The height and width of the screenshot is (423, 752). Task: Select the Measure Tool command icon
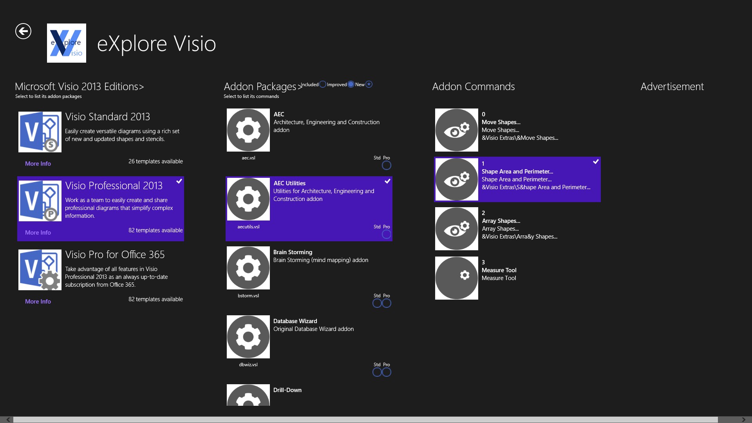click(456, 278)
